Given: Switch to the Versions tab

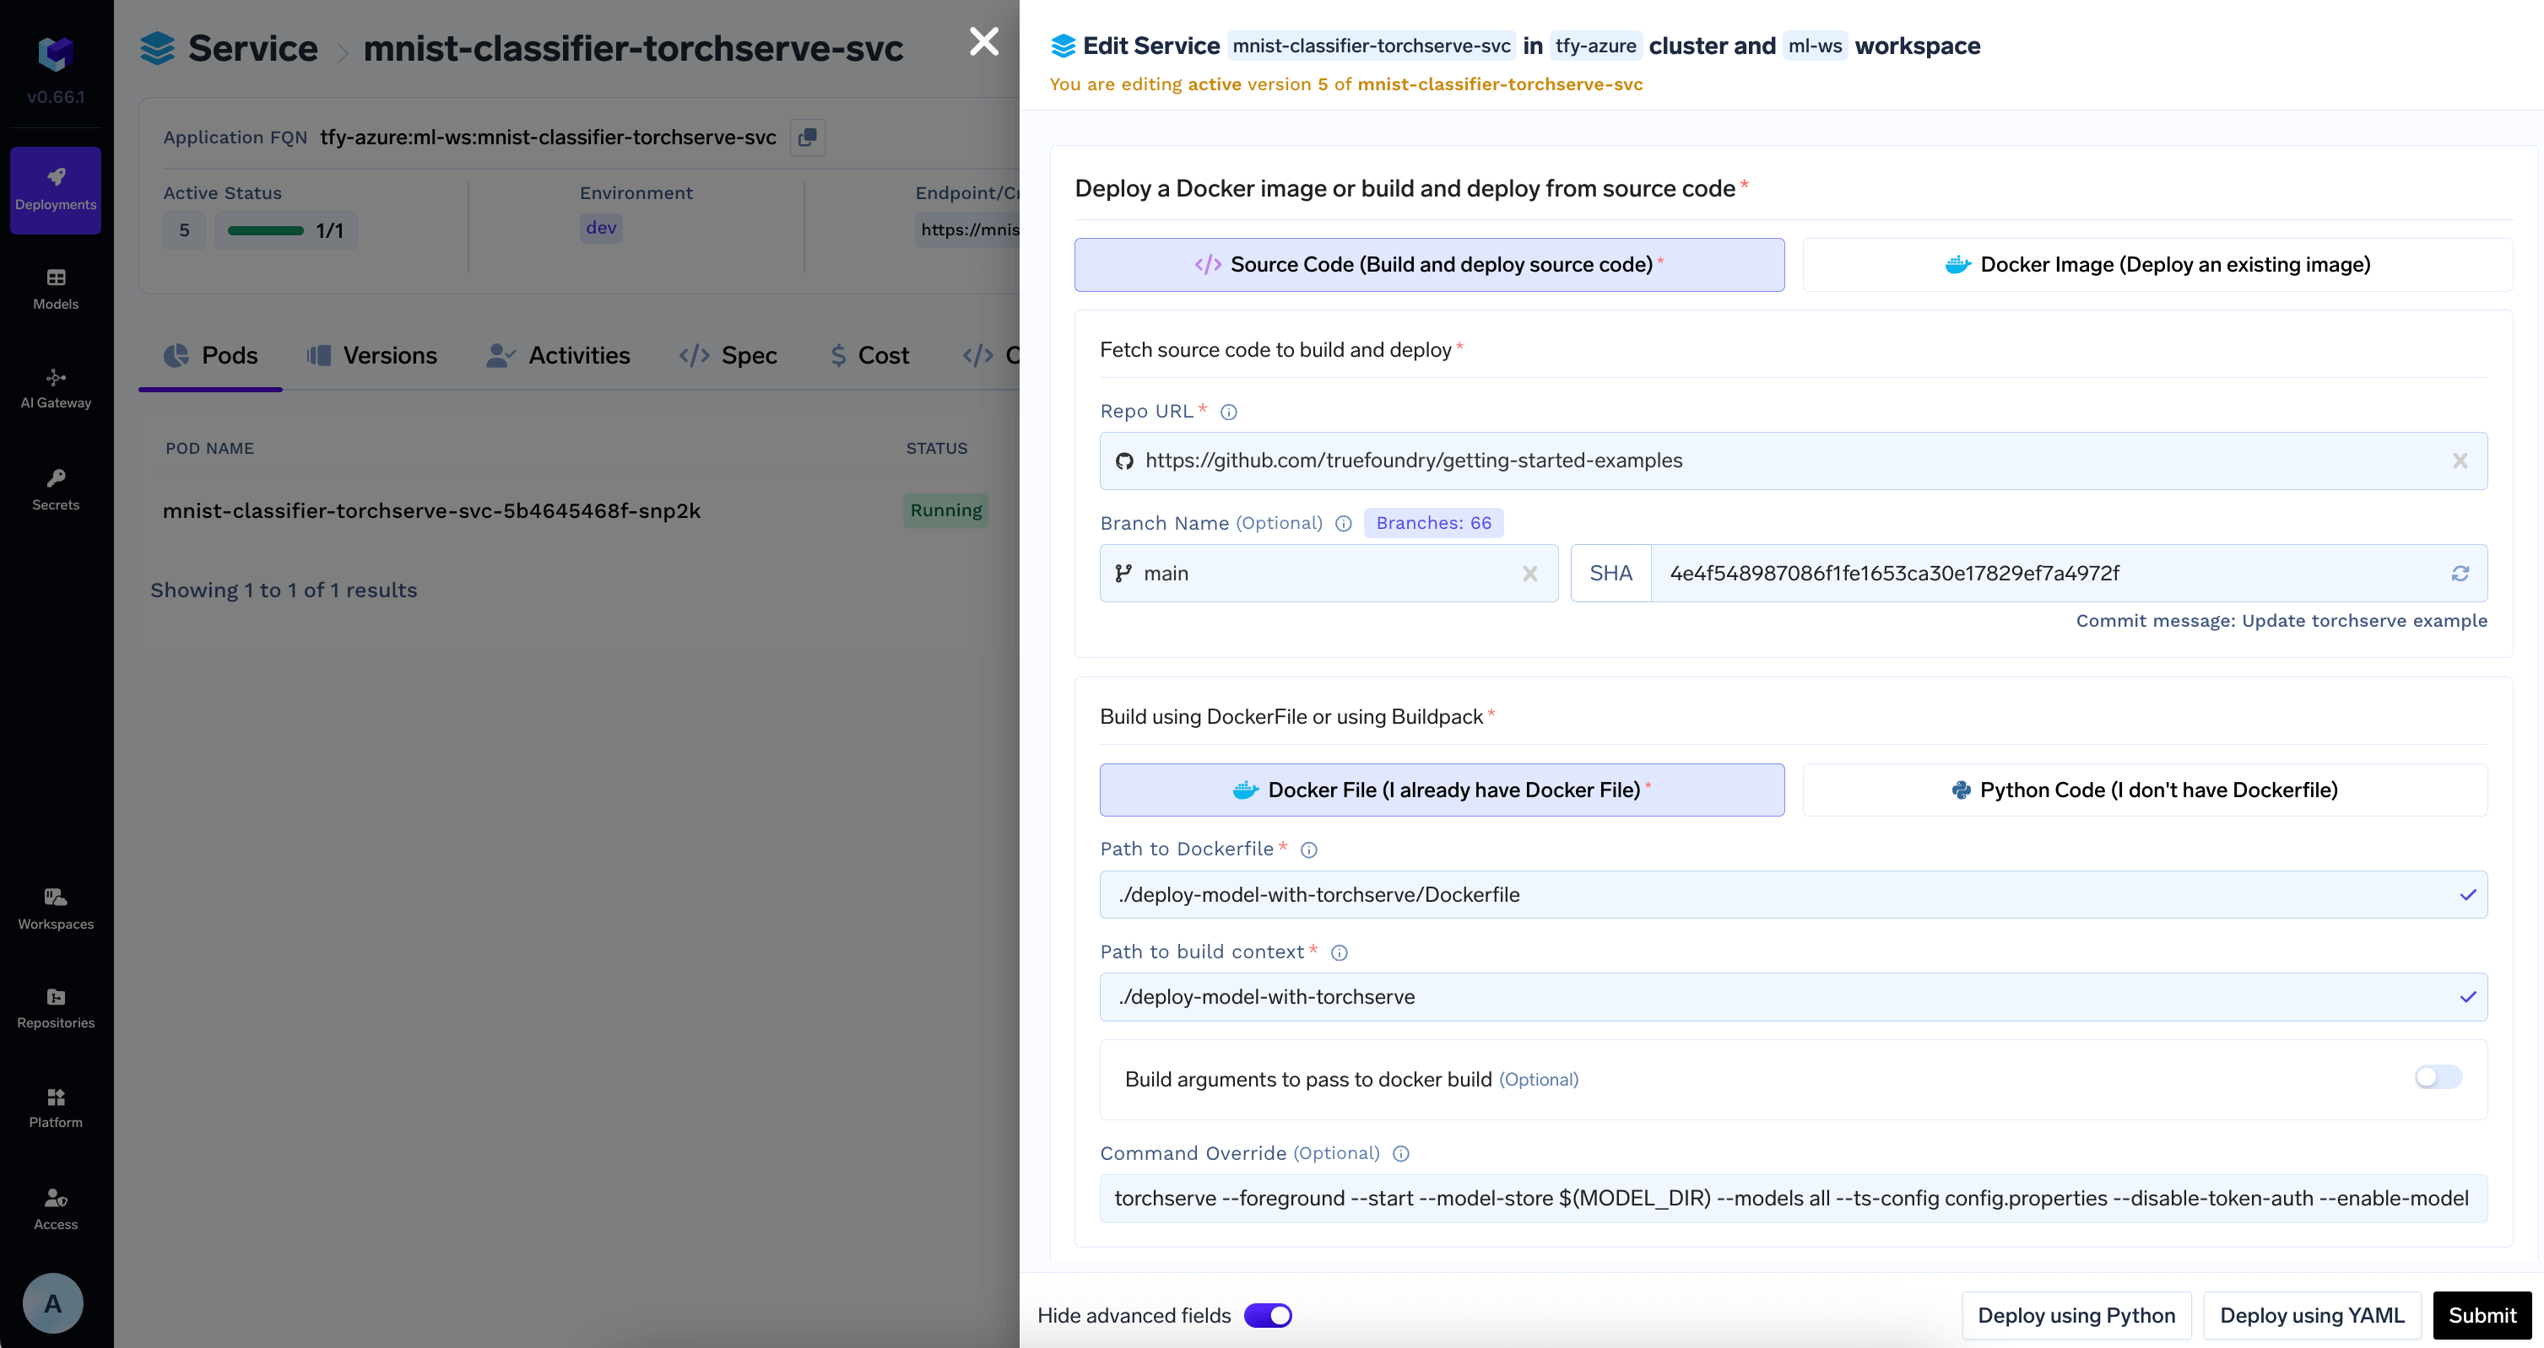Looking at the screenshot, I should (x=371, y=355).
